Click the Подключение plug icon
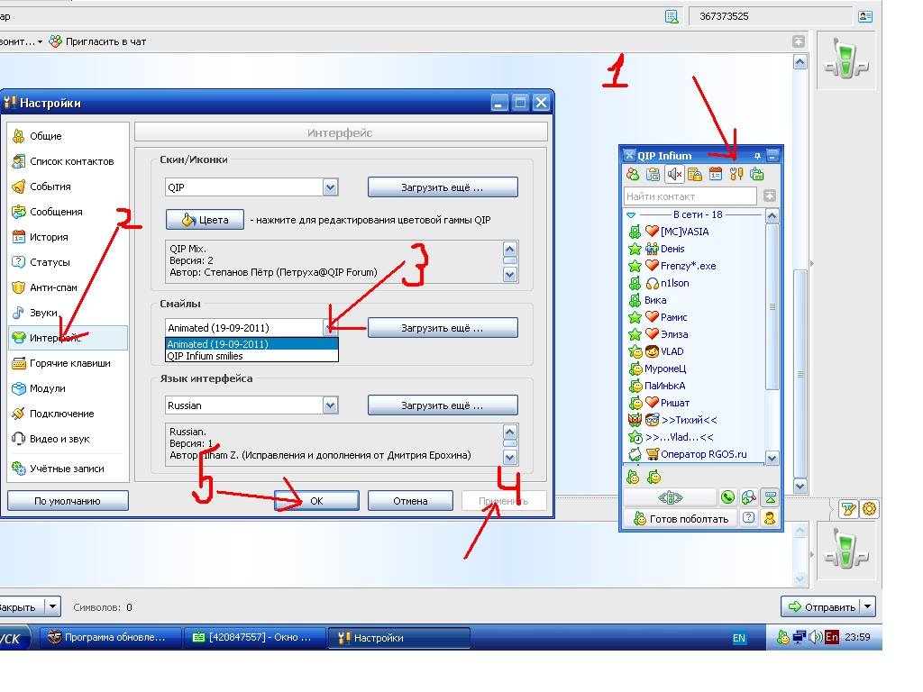Image resolution: width=923 pixels, height=692 pixels. [19, 414]
